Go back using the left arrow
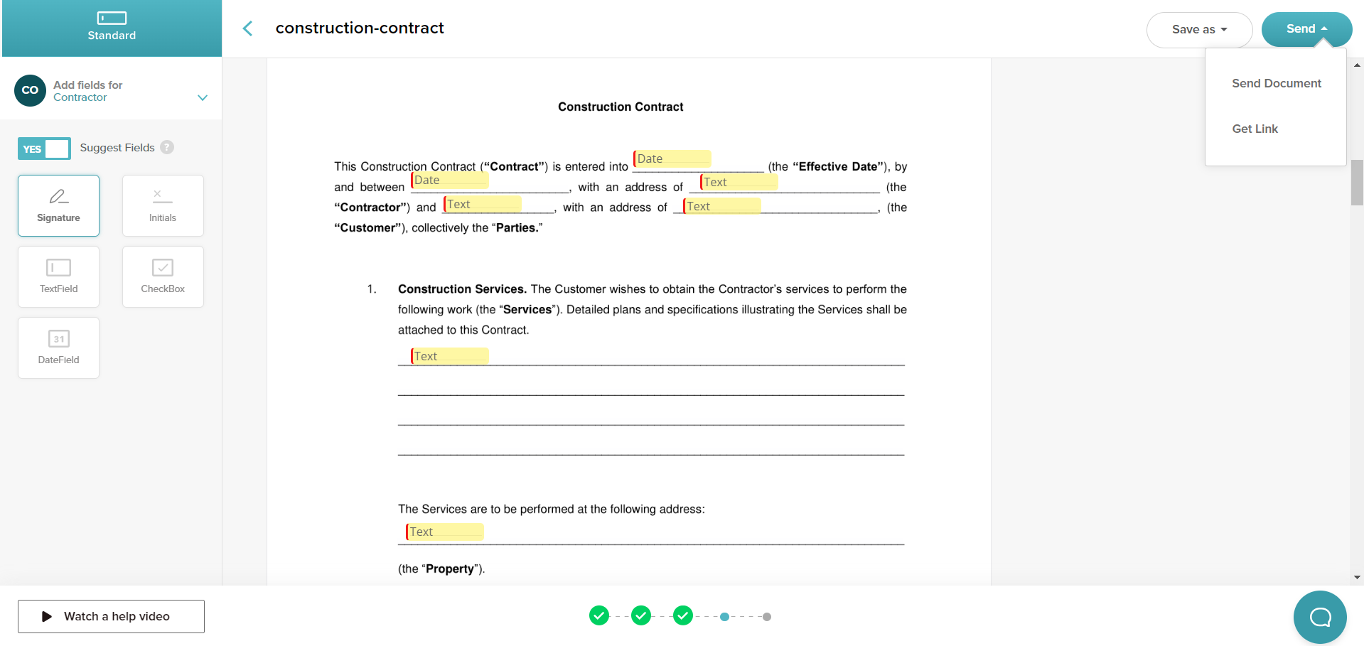The width and height of the screenshot is (1364, 646). 247,28
